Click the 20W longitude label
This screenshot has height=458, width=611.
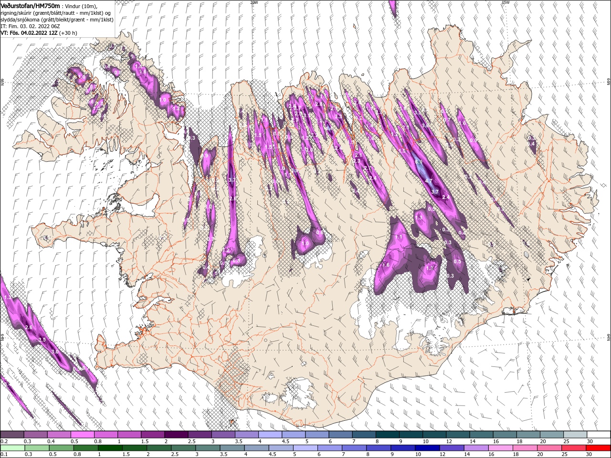(x=254, y=2)
